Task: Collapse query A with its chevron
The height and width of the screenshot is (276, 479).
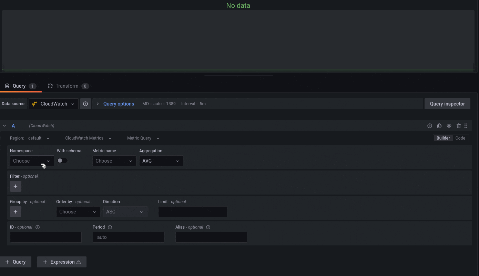Action: (x=4, y=125)
